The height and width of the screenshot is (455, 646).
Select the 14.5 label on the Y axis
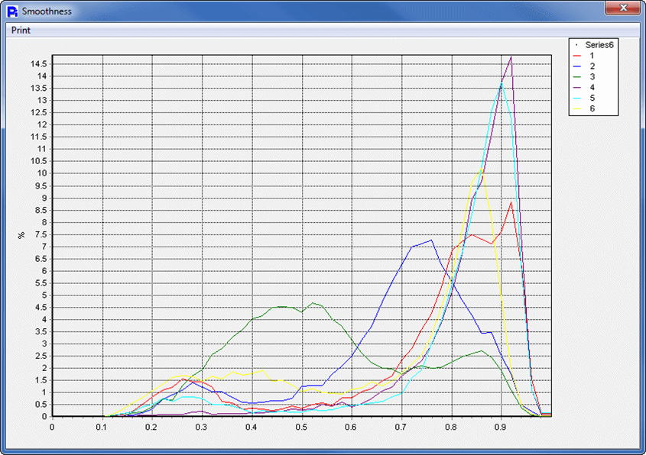[x=38, y=64]
